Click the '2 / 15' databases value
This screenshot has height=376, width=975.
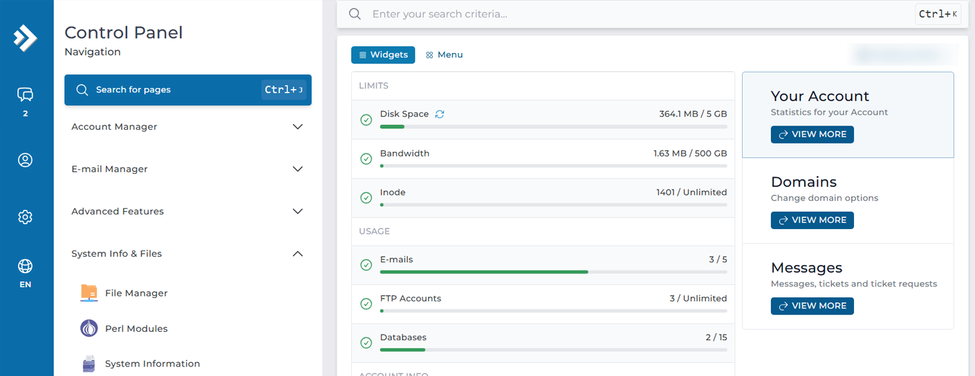[716, 337]
